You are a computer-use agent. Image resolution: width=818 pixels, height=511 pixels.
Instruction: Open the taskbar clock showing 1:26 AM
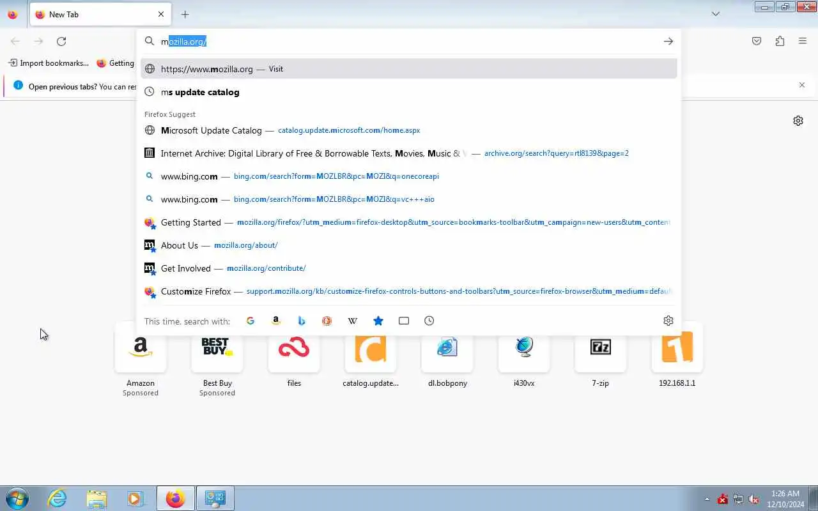pyautogui.click(x=785, y=499)
